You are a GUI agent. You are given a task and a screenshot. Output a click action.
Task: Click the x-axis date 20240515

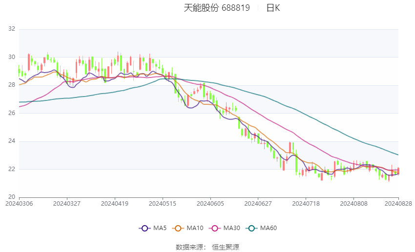click(x=163, y=204)
